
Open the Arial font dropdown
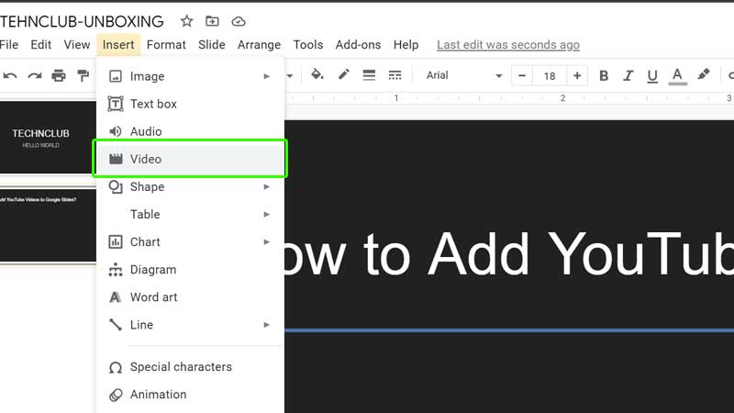tap(463, 75)
